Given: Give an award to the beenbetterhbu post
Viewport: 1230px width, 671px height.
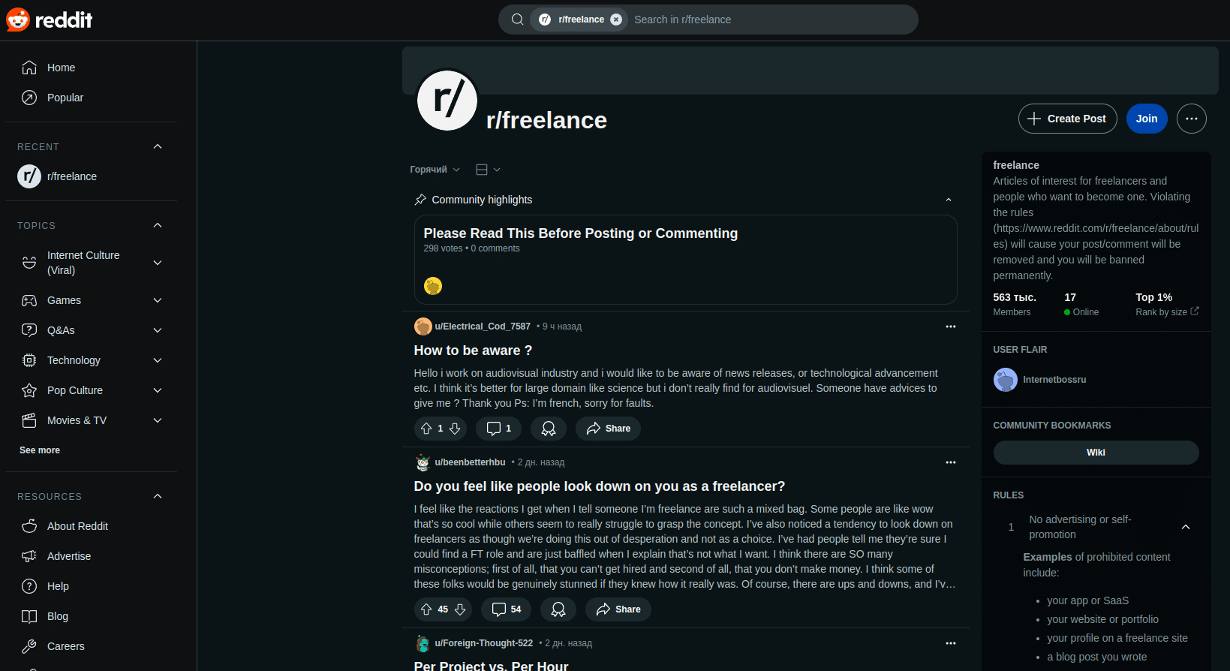Looking at the screenshot, I should pos(558,609).
